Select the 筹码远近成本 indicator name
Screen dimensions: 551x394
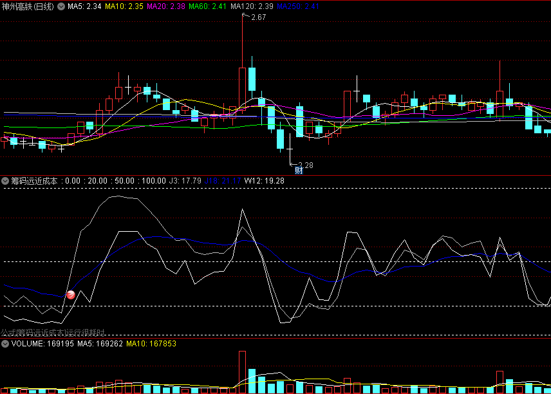click(x=34, y=181)
